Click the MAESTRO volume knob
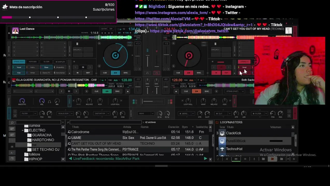This screenshot has height=186, width=330. (22, 101)
